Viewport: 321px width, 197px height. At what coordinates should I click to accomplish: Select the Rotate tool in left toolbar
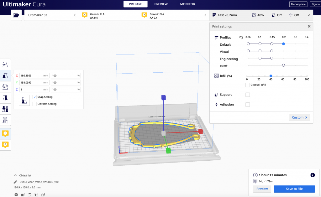(5, 87)
